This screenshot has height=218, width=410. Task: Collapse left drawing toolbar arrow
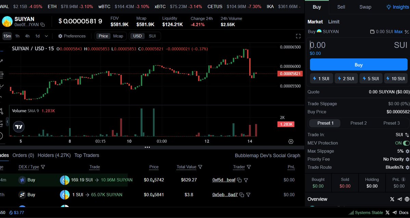[x=7, y=122]
